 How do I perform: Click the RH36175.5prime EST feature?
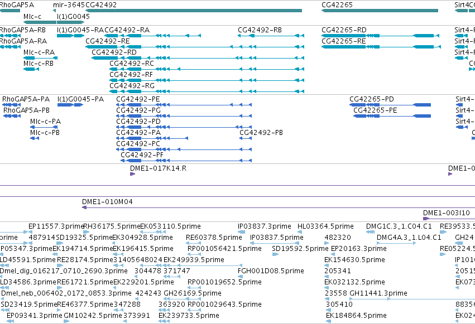(86, 232)
